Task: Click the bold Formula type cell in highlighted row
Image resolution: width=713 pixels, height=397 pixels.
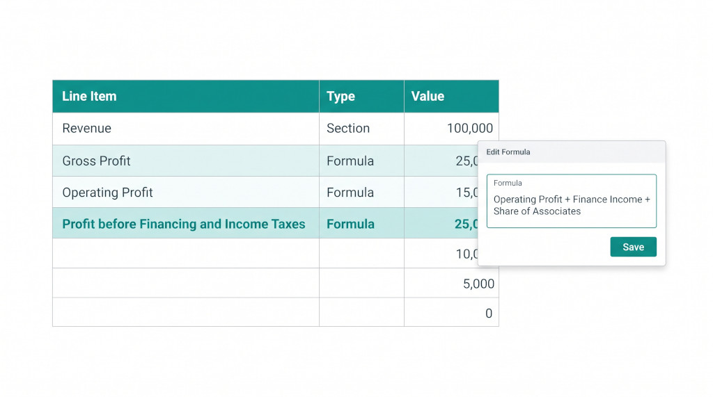Action: pos(361,223)
